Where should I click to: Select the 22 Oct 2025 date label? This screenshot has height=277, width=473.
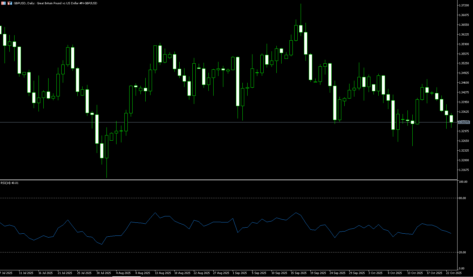[x=454, y=273]
